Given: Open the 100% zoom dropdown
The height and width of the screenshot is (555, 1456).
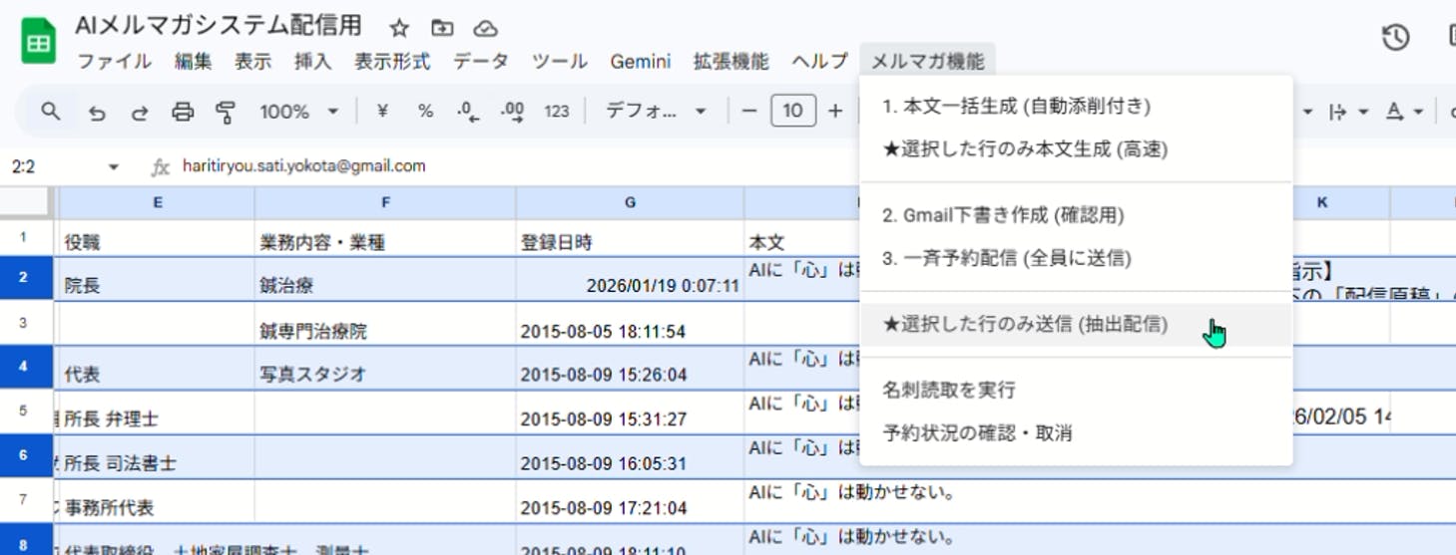Looking at the screenshot, I should coord(298,112).
